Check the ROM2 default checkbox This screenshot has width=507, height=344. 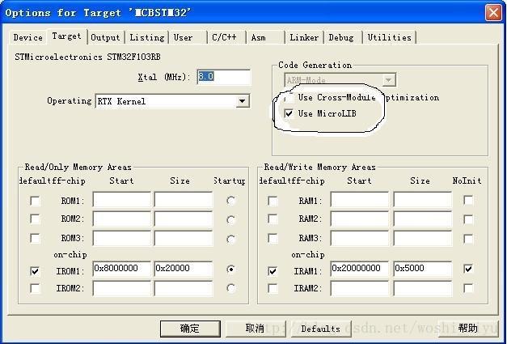coord(35,219)
